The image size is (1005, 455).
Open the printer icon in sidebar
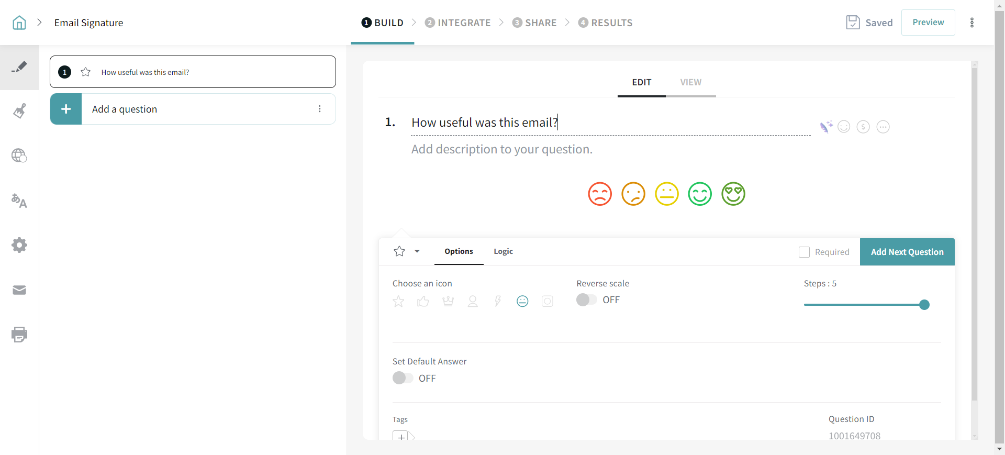19,335
